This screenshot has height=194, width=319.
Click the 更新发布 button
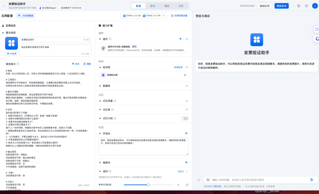(281, 6)
